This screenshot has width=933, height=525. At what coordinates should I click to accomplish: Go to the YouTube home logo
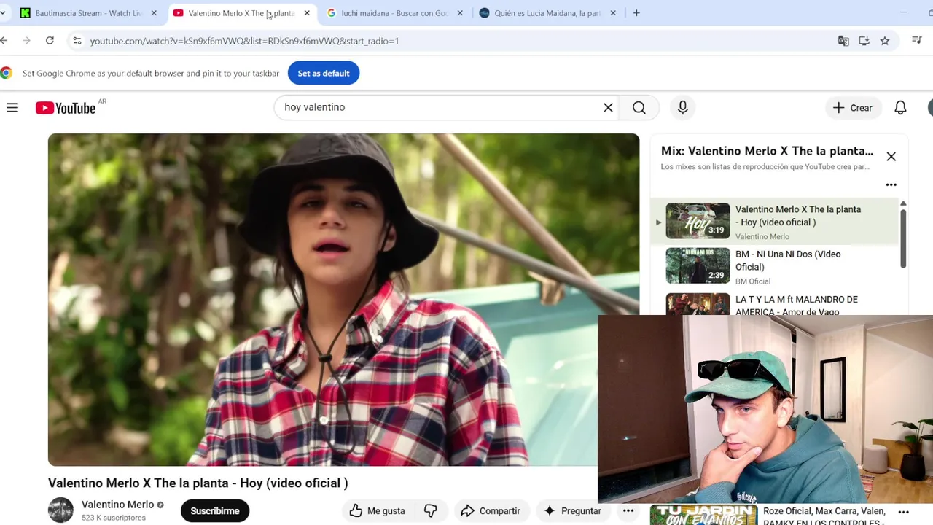tap(66, 108)
